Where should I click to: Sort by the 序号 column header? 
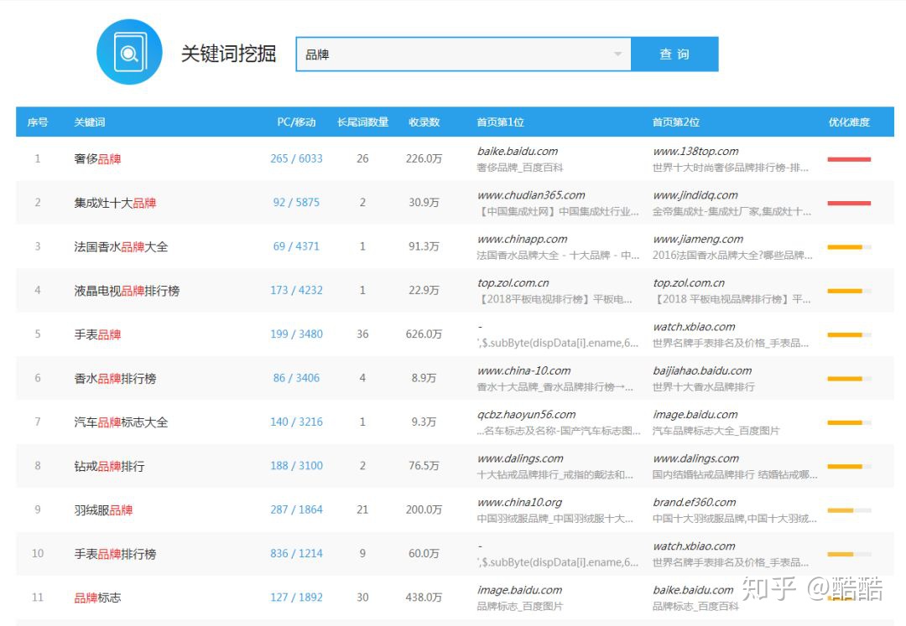pos(38,122)
